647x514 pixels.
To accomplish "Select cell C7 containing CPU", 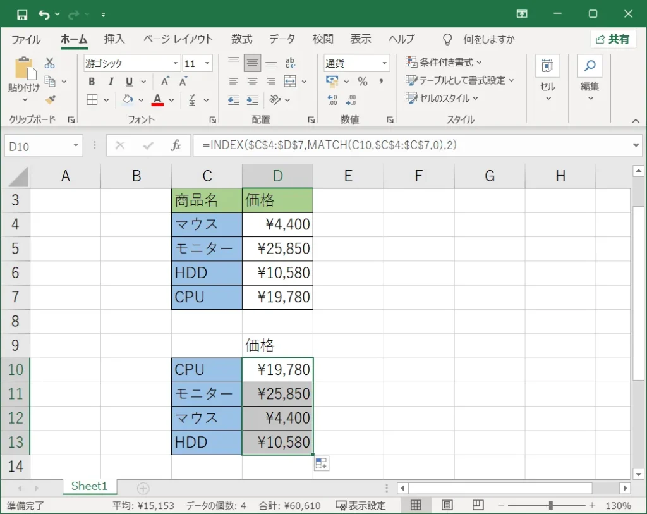I will 207,297.
